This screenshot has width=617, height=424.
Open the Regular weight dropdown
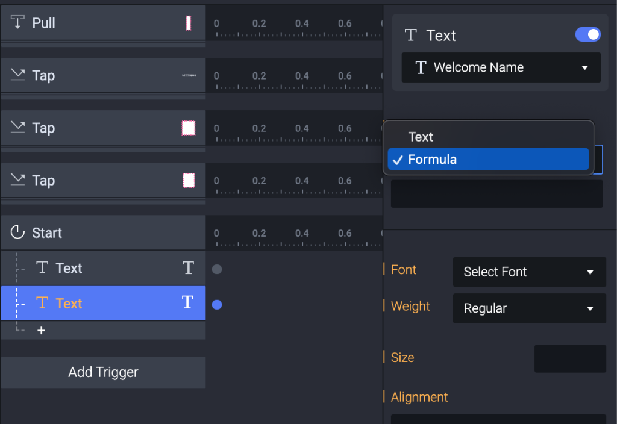529,308
